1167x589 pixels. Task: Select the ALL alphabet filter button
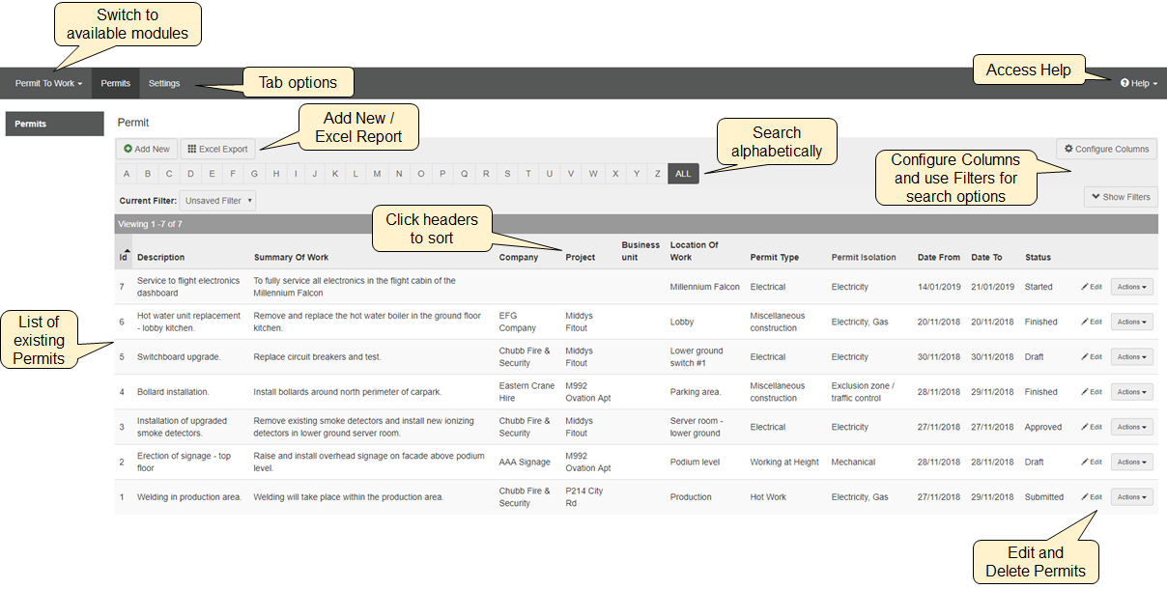(x=683, y=174)
